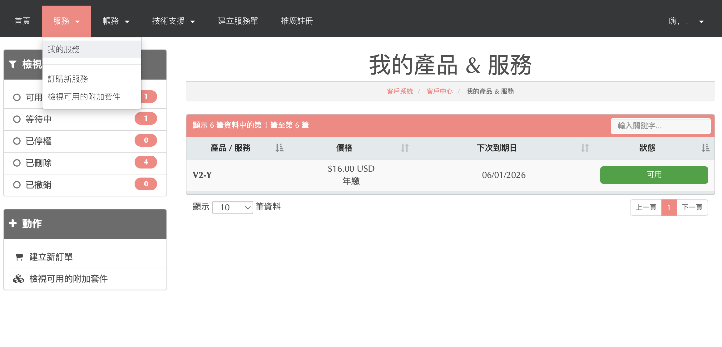Open the 客戶中心 breadcrumb link
This screenshot has width=722, height=347.
439,91
